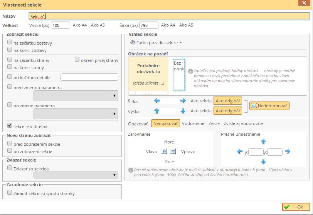Set Výška to Ako A4
Viewport: 313px width, 215px height.
tap(80, 25)
